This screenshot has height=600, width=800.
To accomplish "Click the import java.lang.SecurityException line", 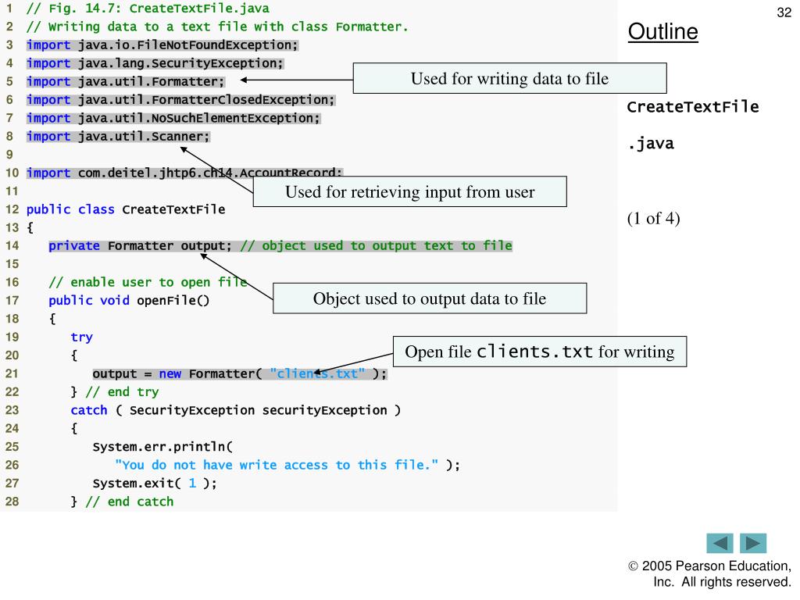I will coord(155,63).
